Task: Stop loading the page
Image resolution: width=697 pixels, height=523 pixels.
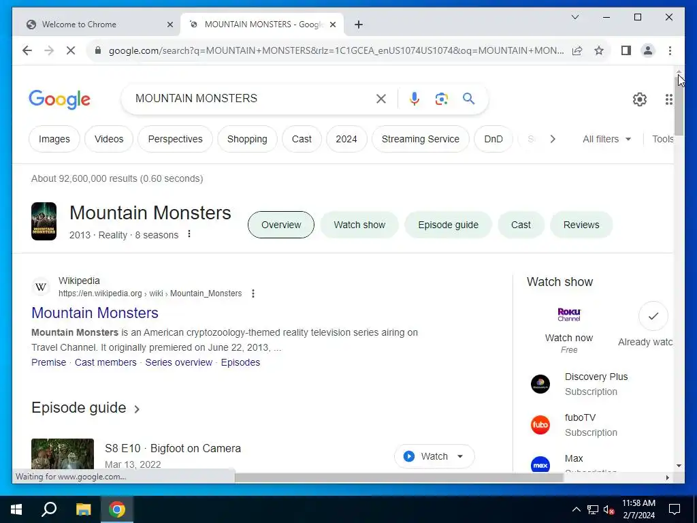Action: pyautogui.click(x=71, y=50)
